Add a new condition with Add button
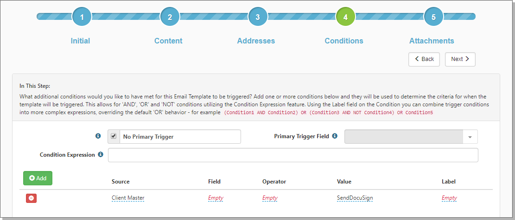The image size is (515, 220). click(38, 178)
